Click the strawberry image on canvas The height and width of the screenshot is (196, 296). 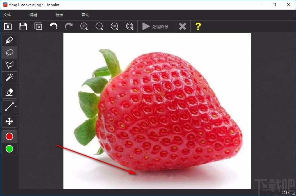point(157,111)
